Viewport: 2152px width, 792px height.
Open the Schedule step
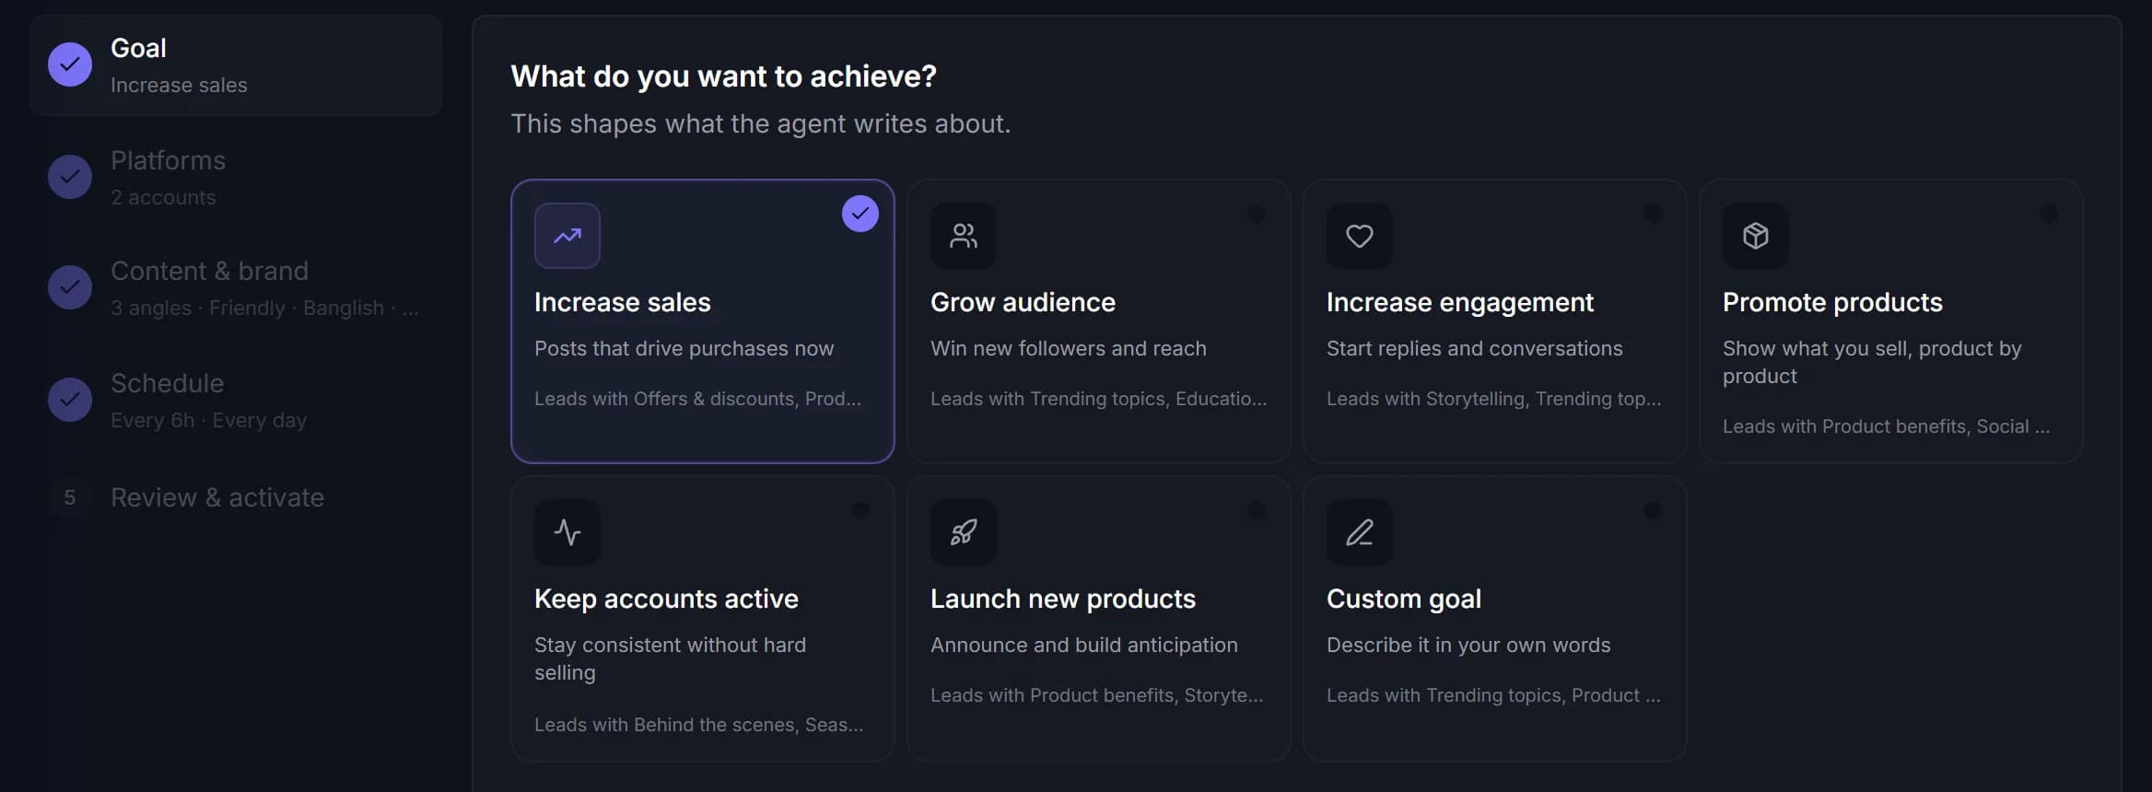(x=236, y=401)
